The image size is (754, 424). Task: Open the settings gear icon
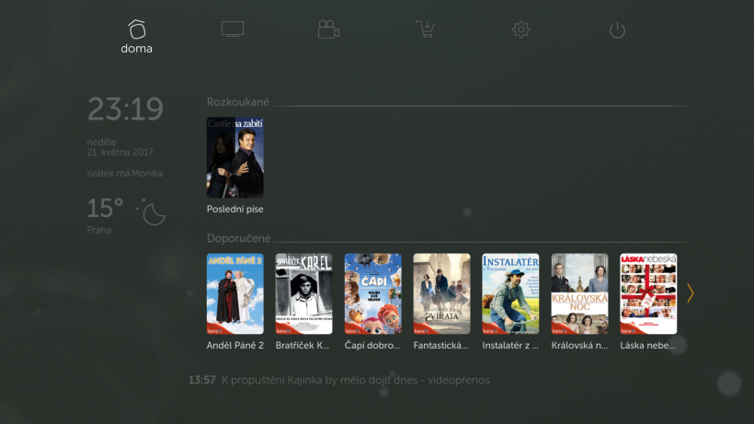tap(520, 29)
